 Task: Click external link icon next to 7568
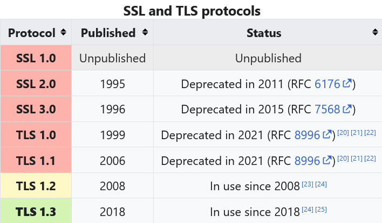pos(348,109)
